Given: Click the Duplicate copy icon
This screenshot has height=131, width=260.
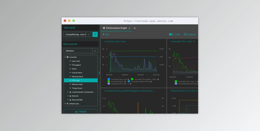Looking at the screenshot, I should point(185,34).
